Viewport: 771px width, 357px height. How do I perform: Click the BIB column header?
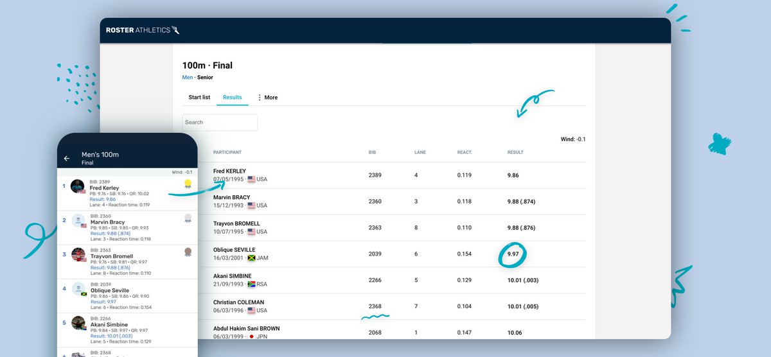[372, 153]
